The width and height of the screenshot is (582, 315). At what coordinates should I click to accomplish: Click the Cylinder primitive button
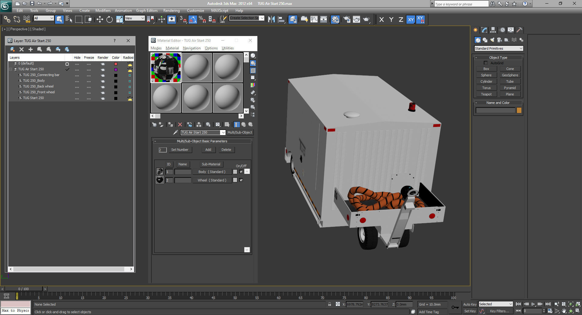pos(486,81)
